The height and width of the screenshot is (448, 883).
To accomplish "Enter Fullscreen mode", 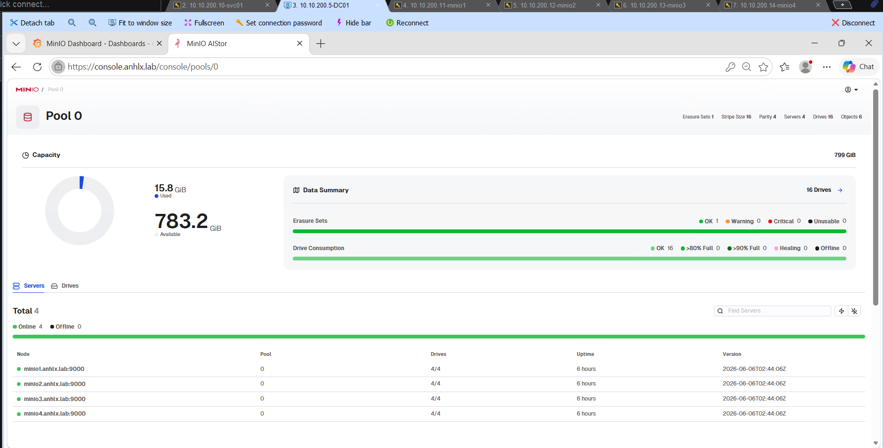I will pos(204,23).
